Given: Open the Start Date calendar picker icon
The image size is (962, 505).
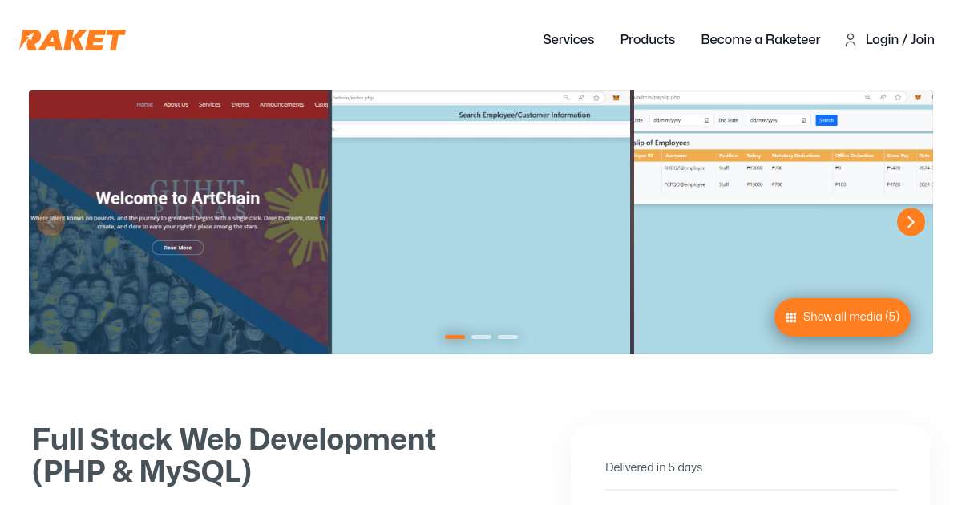Looking at the screenshot, I should 706,120.
